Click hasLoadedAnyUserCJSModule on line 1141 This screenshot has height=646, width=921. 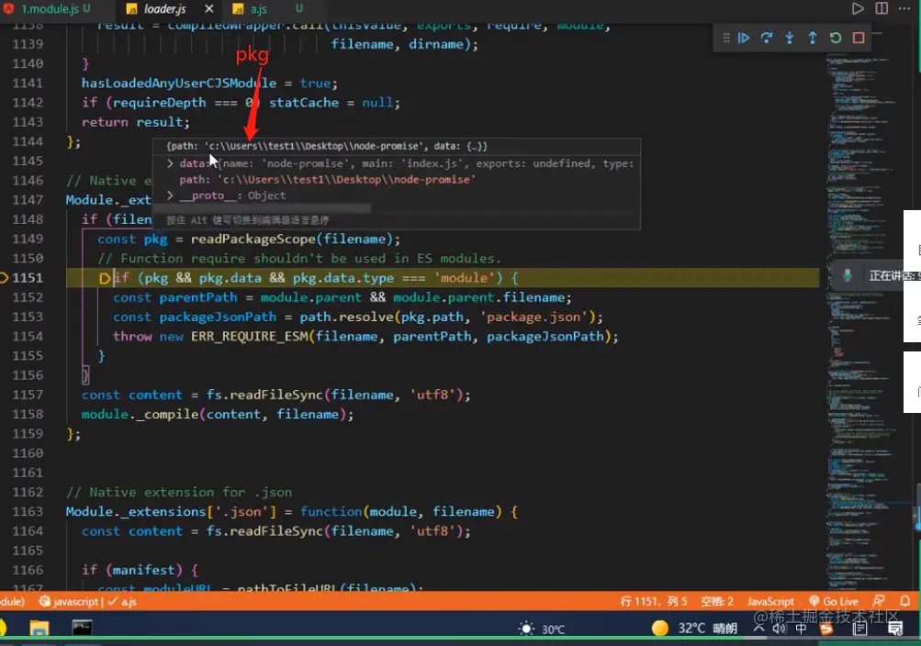[x=178, y=83]
